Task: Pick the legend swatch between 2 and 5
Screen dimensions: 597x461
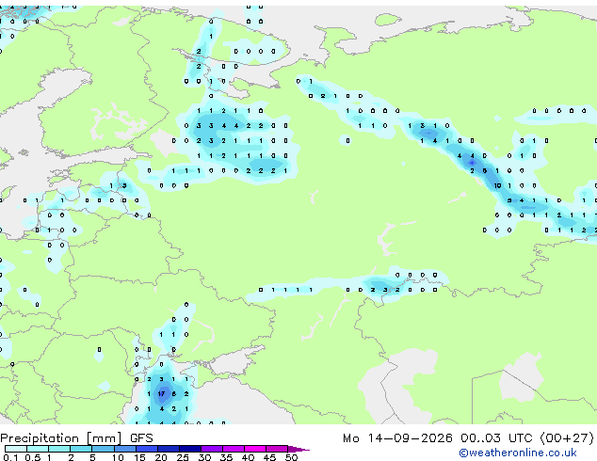Action: [81, 449]
